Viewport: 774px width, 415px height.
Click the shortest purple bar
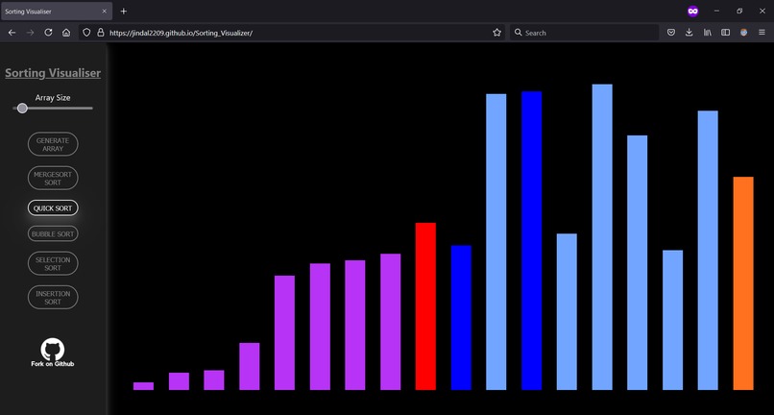tap(143, 386)
